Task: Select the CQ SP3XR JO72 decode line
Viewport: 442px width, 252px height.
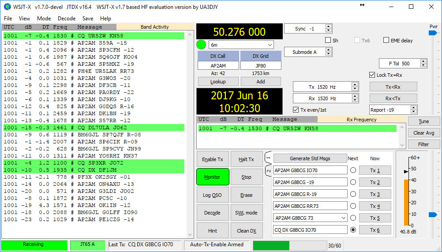Action: (x=94, y=163)
